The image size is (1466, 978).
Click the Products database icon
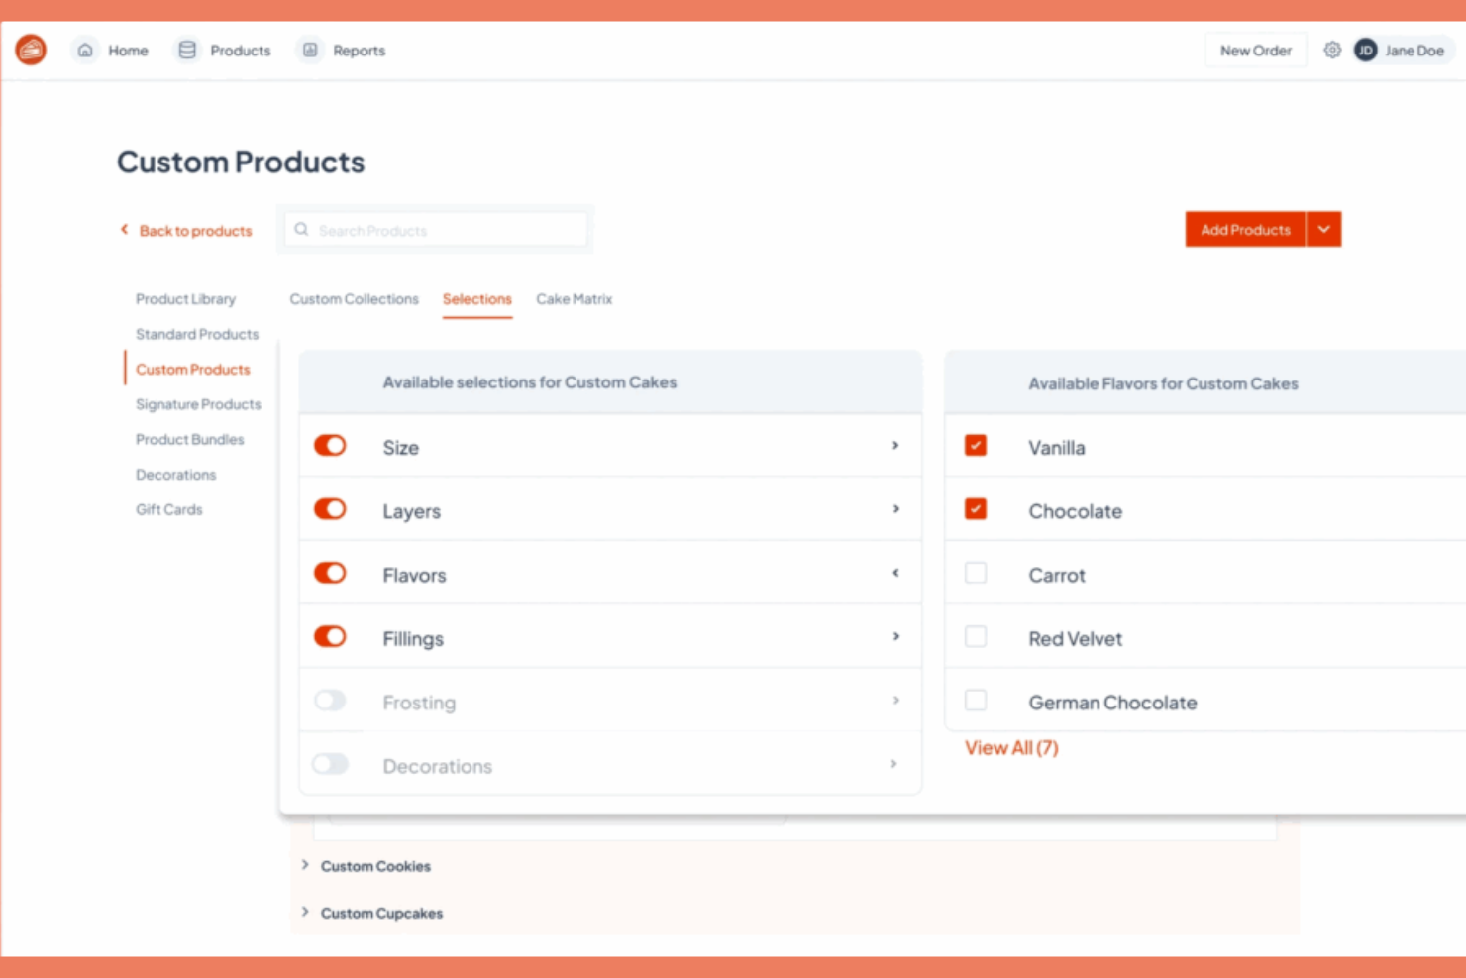tap(187, 50)
